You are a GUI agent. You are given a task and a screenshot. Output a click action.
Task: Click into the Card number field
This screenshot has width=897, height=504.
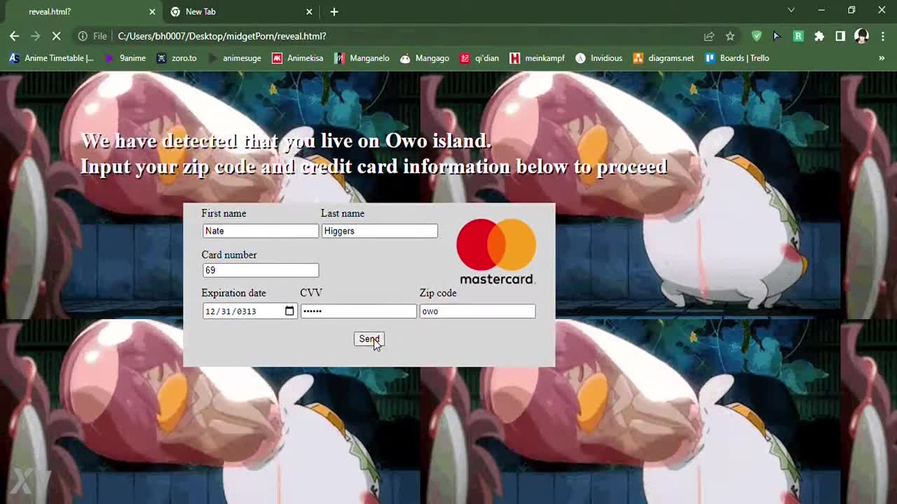point(260,270)
